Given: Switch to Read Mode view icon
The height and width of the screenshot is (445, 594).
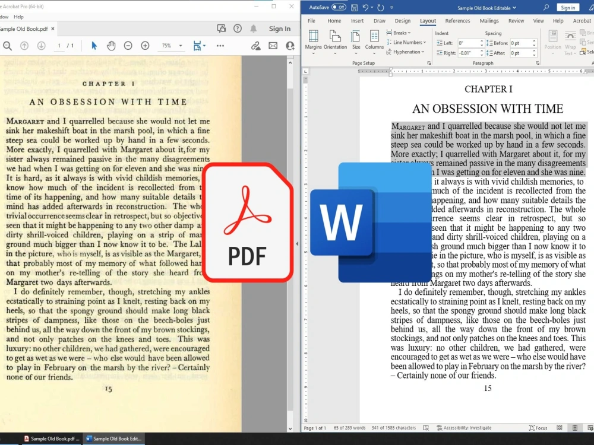Looking at the screenshot, I should (560, 428).
